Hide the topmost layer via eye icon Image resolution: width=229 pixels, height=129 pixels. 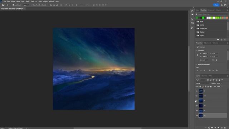pos(197,91)
